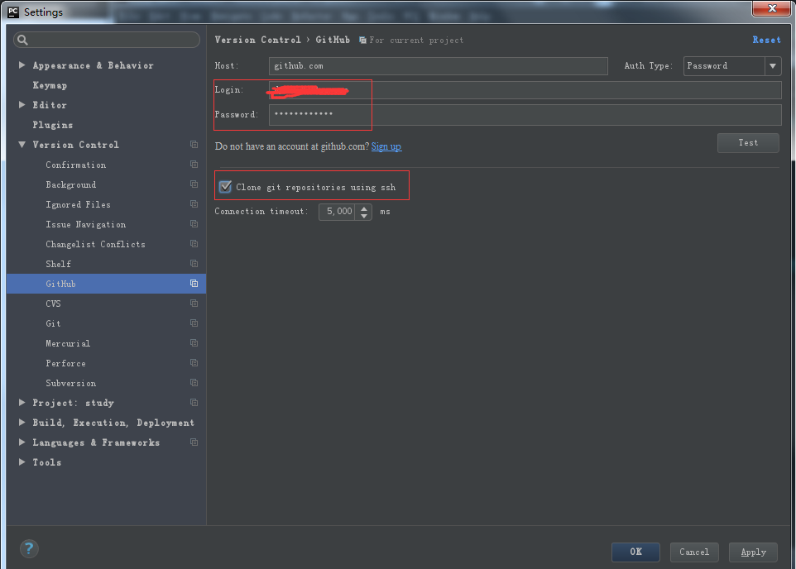Viewport: 796px width, 569px height.
Task: Click into the Login field
Action: pyautogui.click(x=525, y=90)
